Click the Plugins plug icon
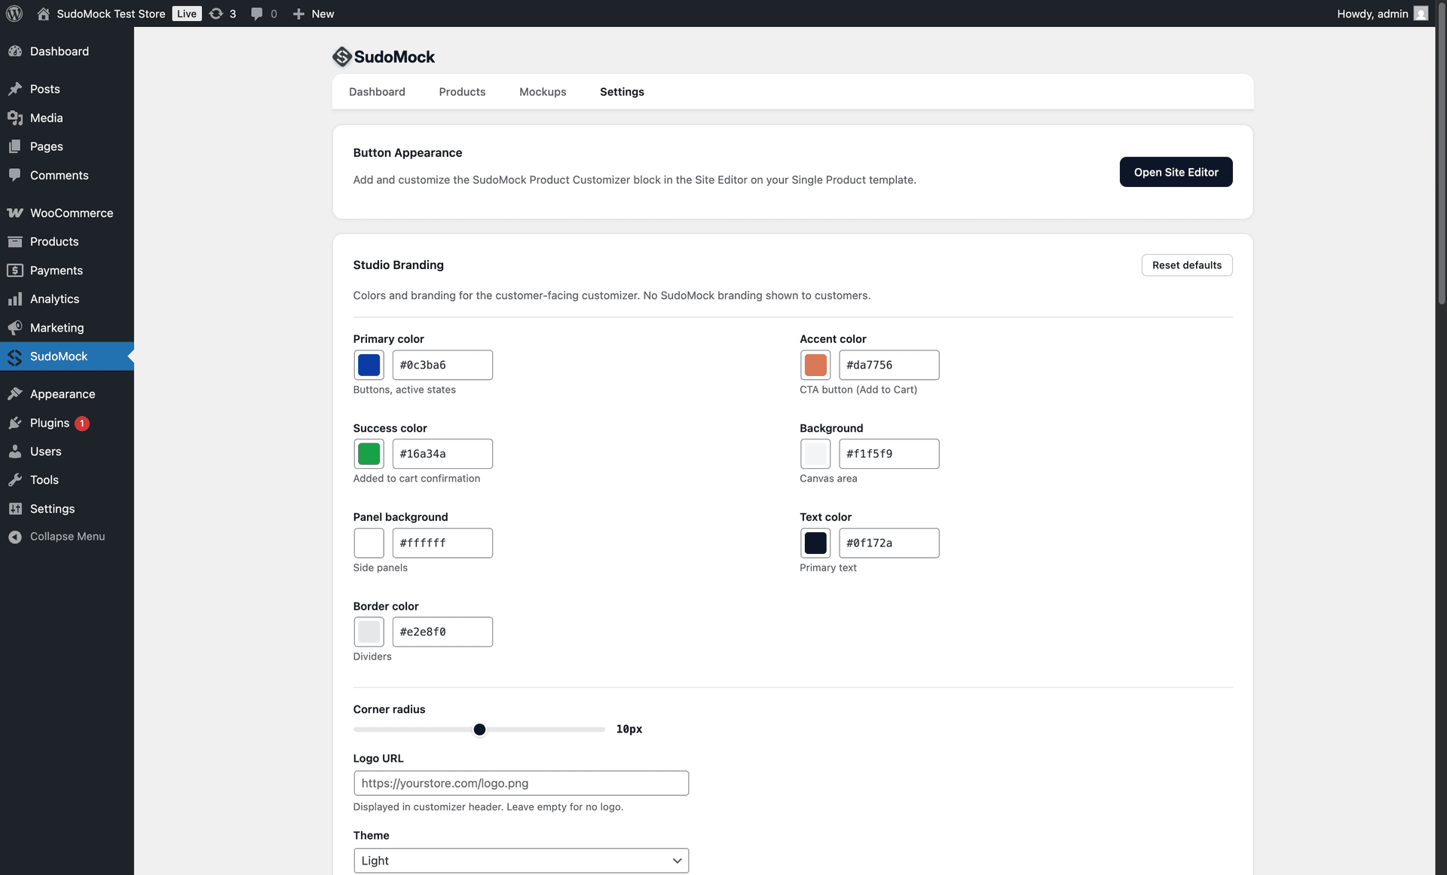 (x=16, y=423)
